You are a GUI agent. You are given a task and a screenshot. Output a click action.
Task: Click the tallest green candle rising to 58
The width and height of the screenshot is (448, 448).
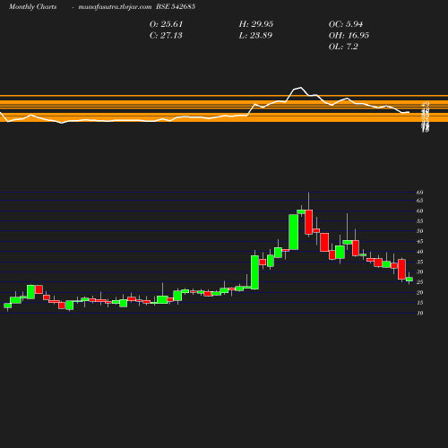[x=294, y=232]
